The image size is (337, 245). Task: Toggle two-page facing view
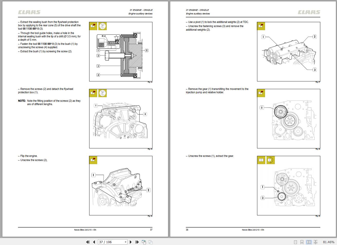[309, 242]
